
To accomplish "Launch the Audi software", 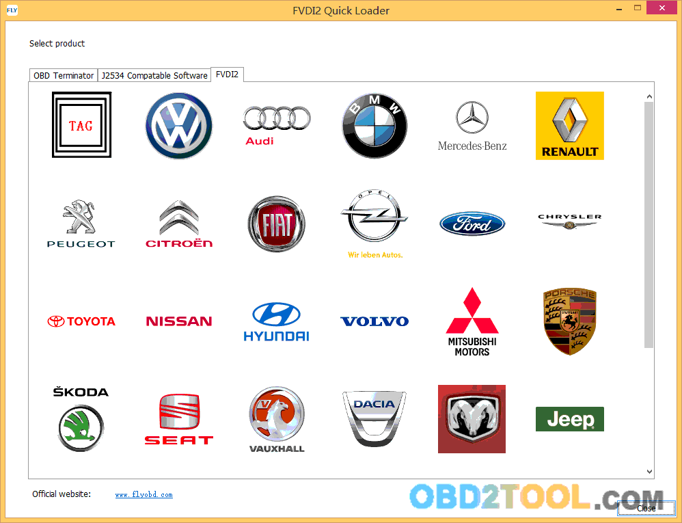I will (277, 125).
